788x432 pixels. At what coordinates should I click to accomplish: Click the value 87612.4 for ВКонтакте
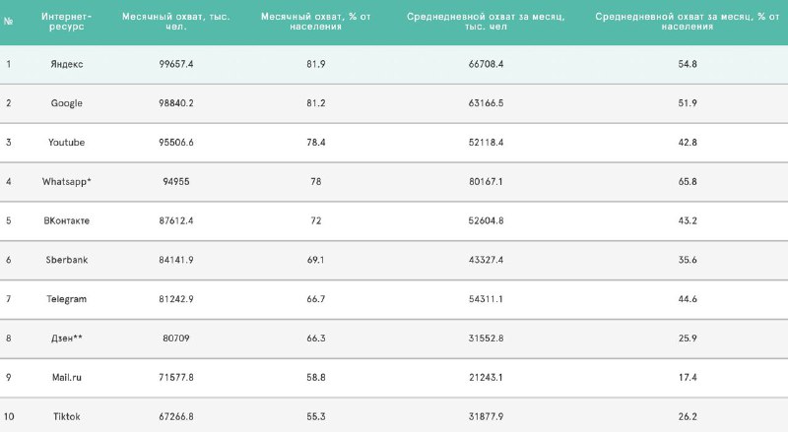point(176,220)
